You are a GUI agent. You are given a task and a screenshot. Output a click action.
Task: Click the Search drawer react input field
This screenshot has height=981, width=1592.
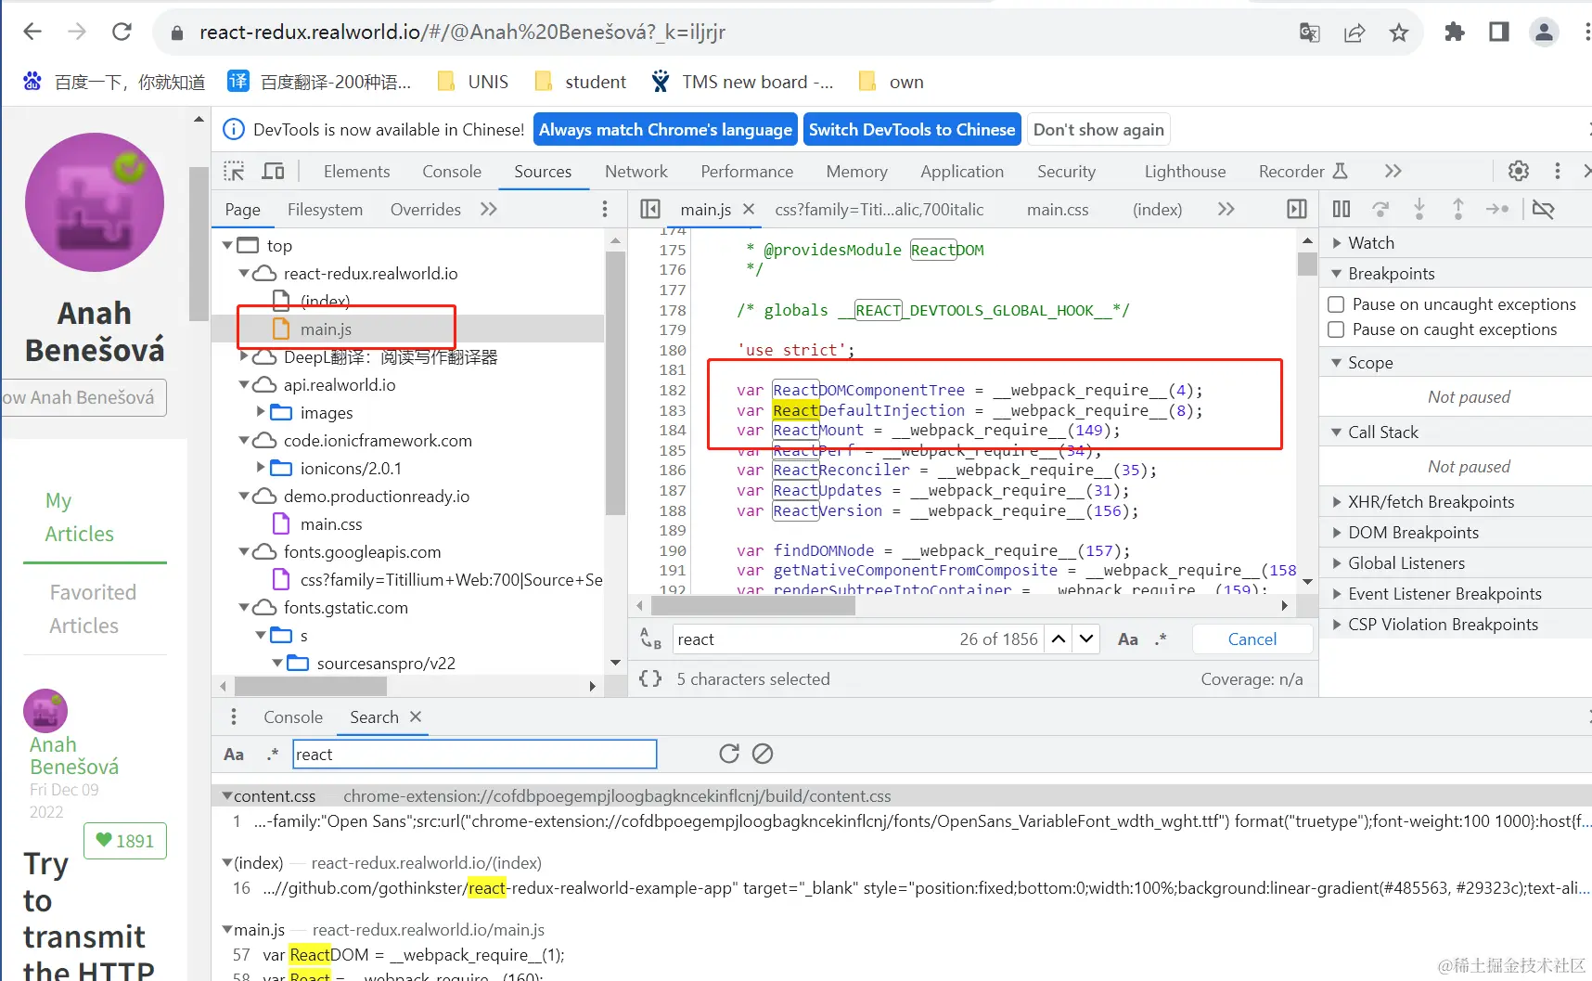[475, 754]
